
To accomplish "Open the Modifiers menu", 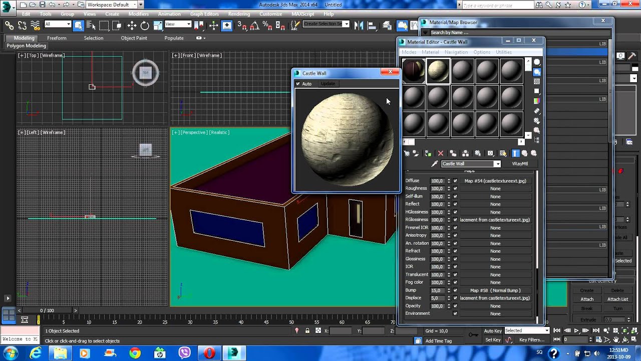I will click(139, 14).
